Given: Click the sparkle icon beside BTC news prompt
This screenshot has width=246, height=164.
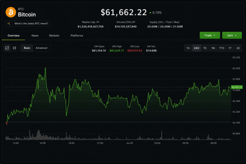Looking at the screenshot, I should [x=9, y=23].
